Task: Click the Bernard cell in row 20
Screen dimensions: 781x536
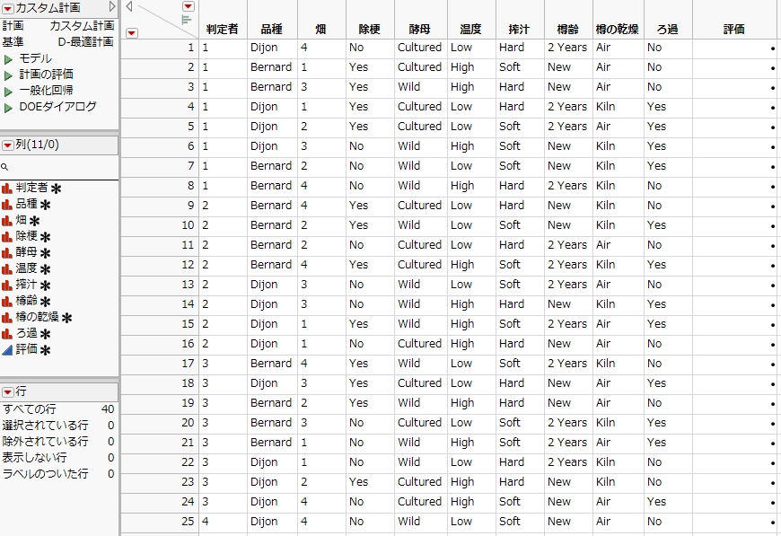Action: (x=271, y=423)
